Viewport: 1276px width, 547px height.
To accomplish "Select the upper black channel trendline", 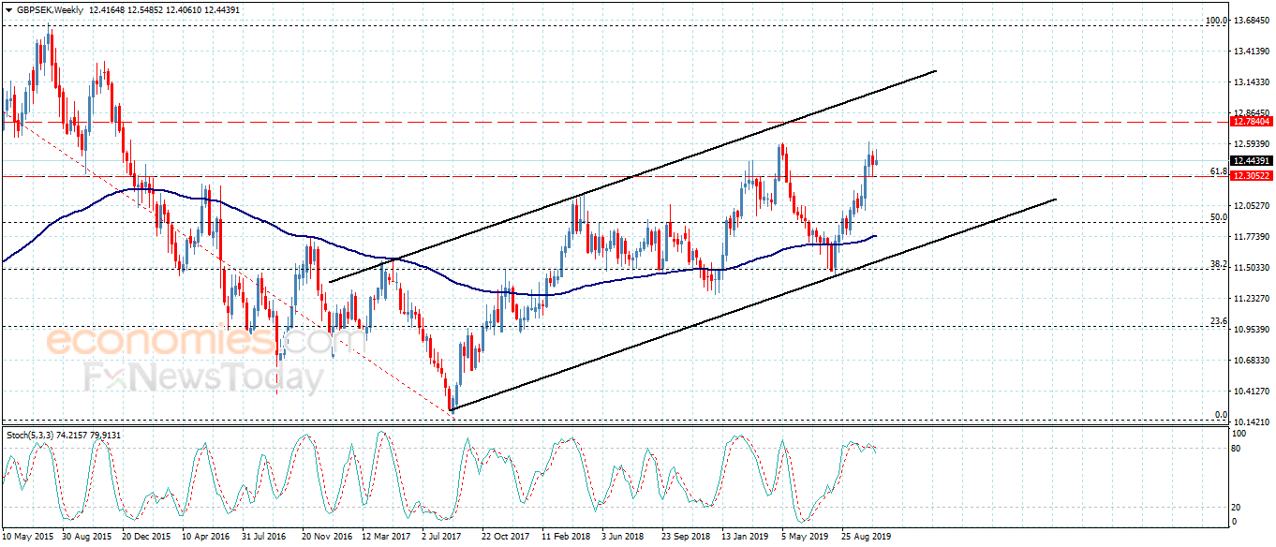I will pos(632,177).
